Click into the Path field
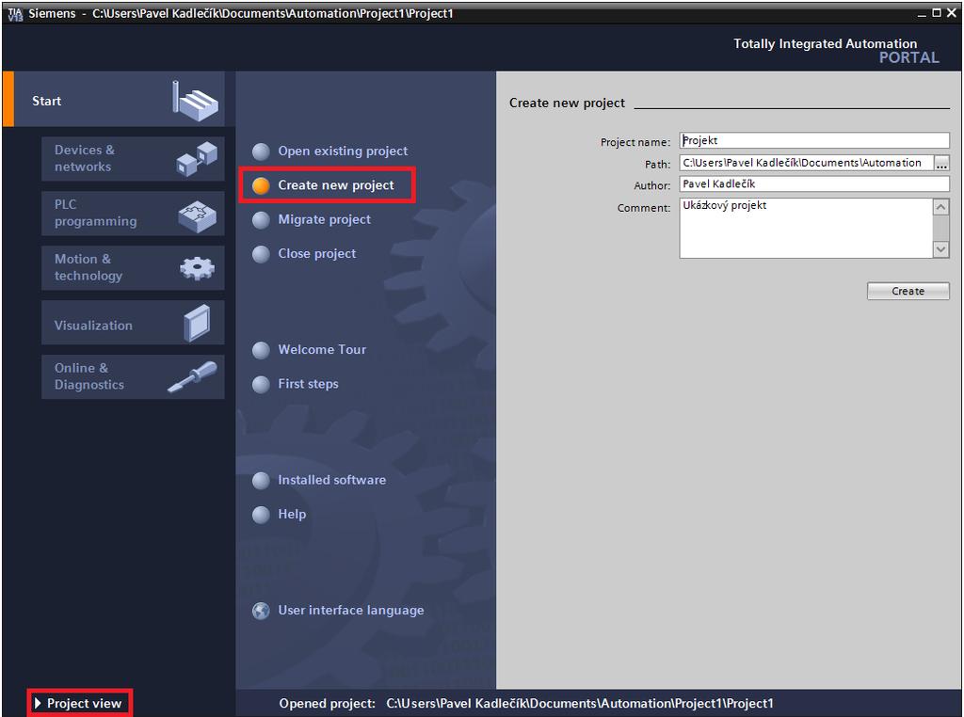 tap(807, 163)
